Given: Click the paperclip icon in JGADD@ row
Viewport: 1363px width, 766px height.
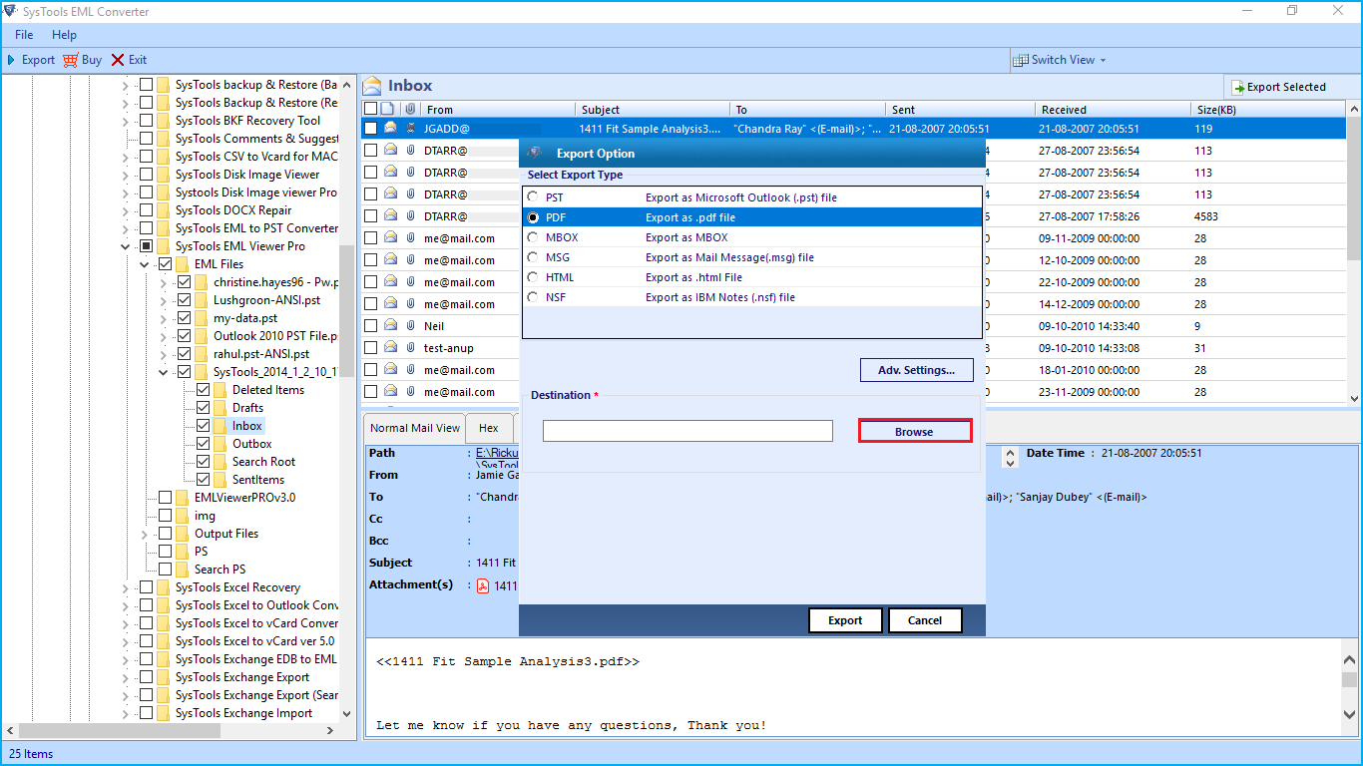Looking at the screenshot, I should click(410, 129).
